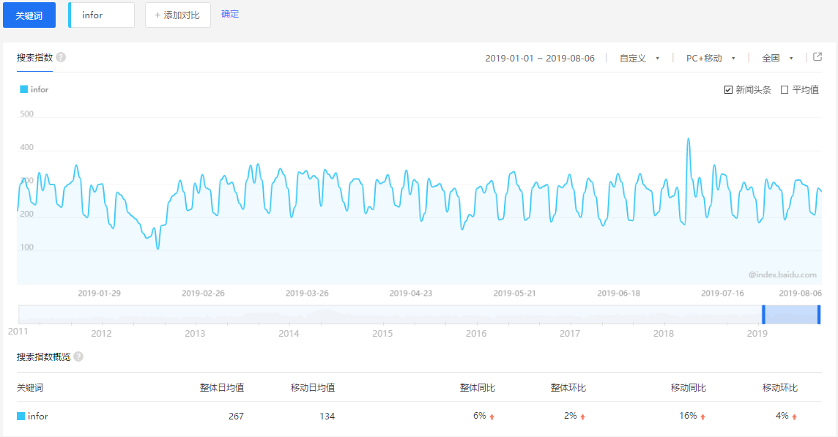This screenshot has width=838, height=437.
Task: Toggle the infor series in the legend
Action: (x=34, y=89)
